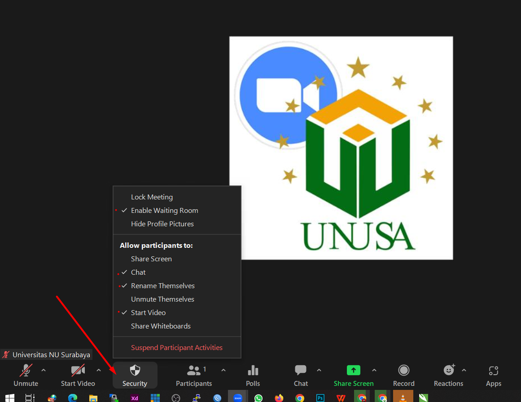Expand share options arrow beside Share Screen
521x402 pixels.
point(374,370)
